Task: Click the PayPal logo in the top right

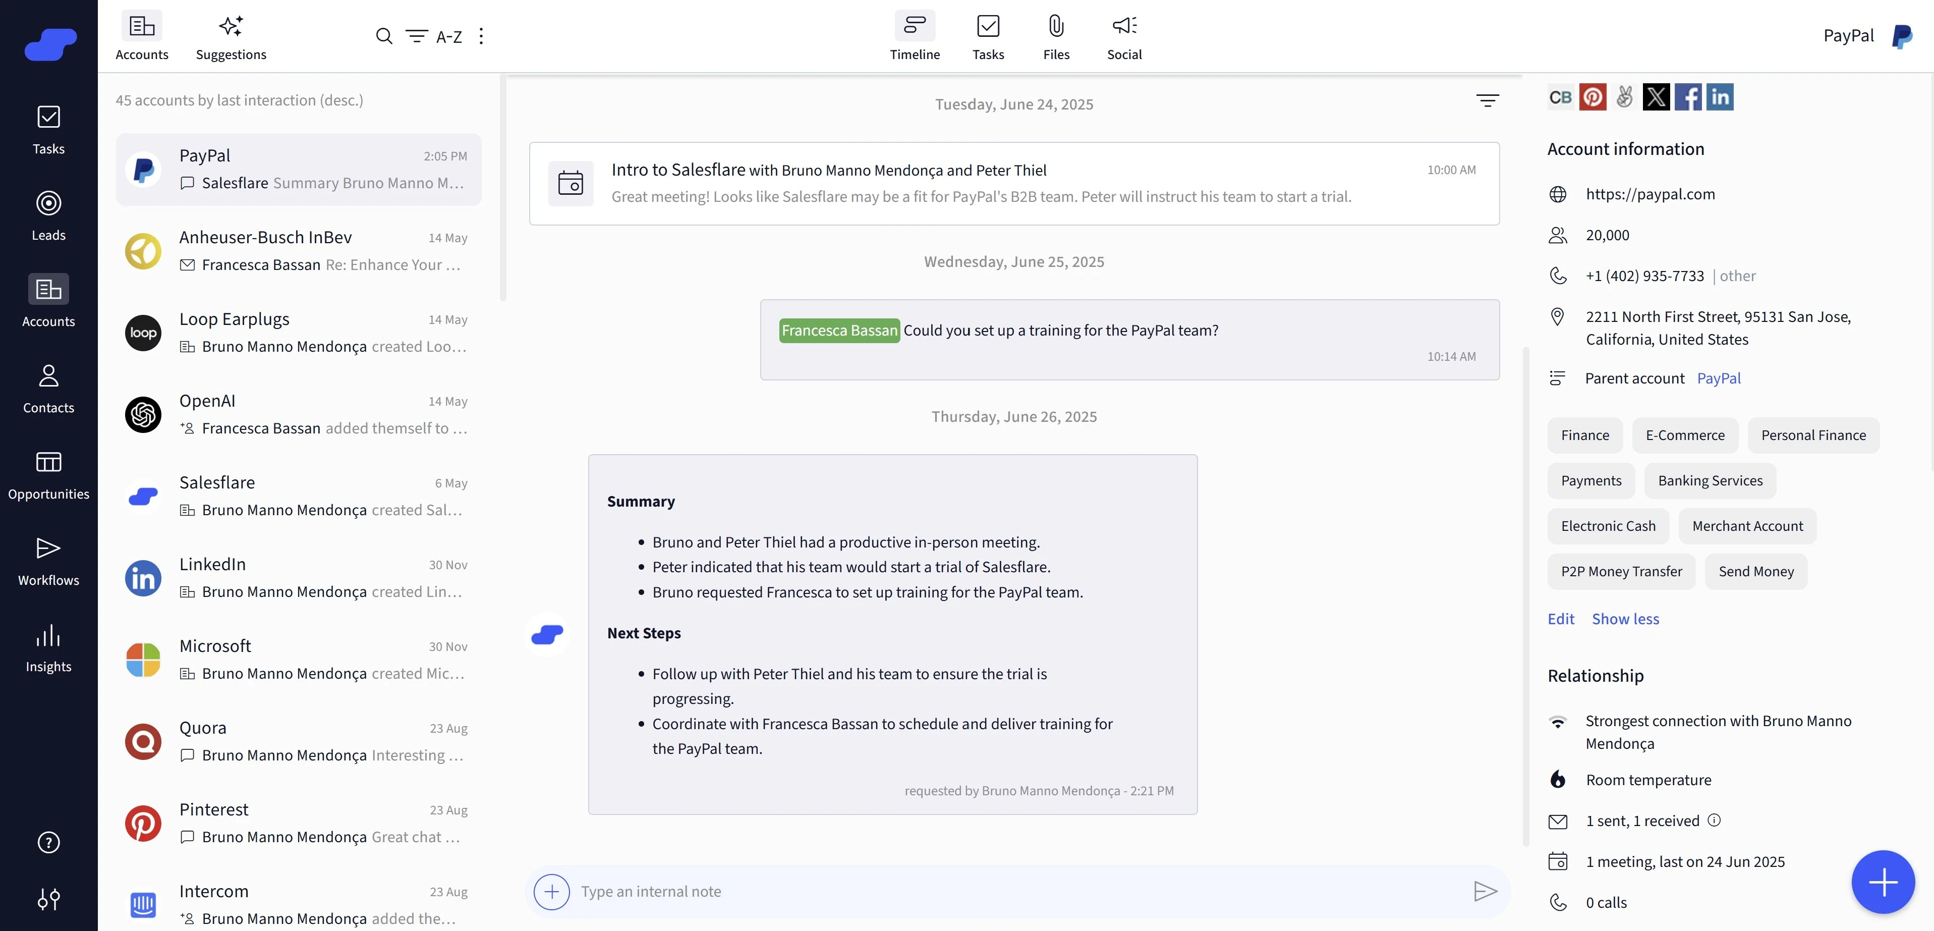Action: tap(1902, 36)
